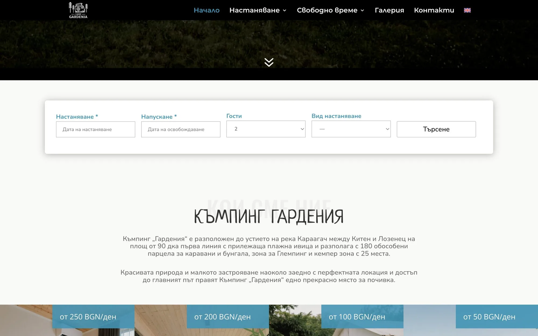Click the Вид настаняване field label
This screenshot has width=538, height=336.
(x=336, y=116)
